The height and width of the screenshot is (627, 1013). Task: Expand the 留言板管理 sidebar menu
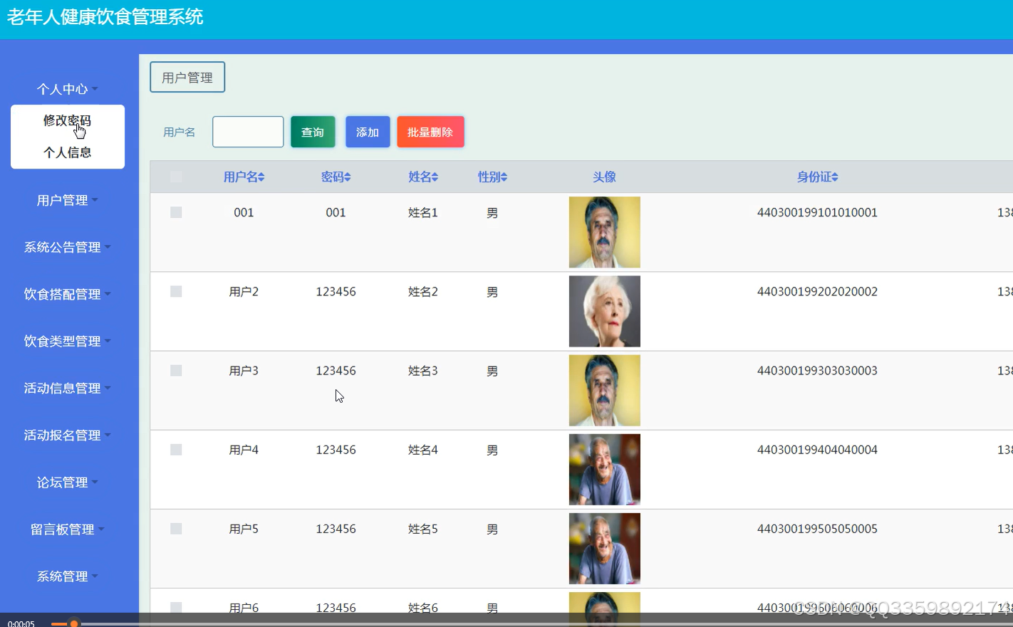tap(68, 529)
